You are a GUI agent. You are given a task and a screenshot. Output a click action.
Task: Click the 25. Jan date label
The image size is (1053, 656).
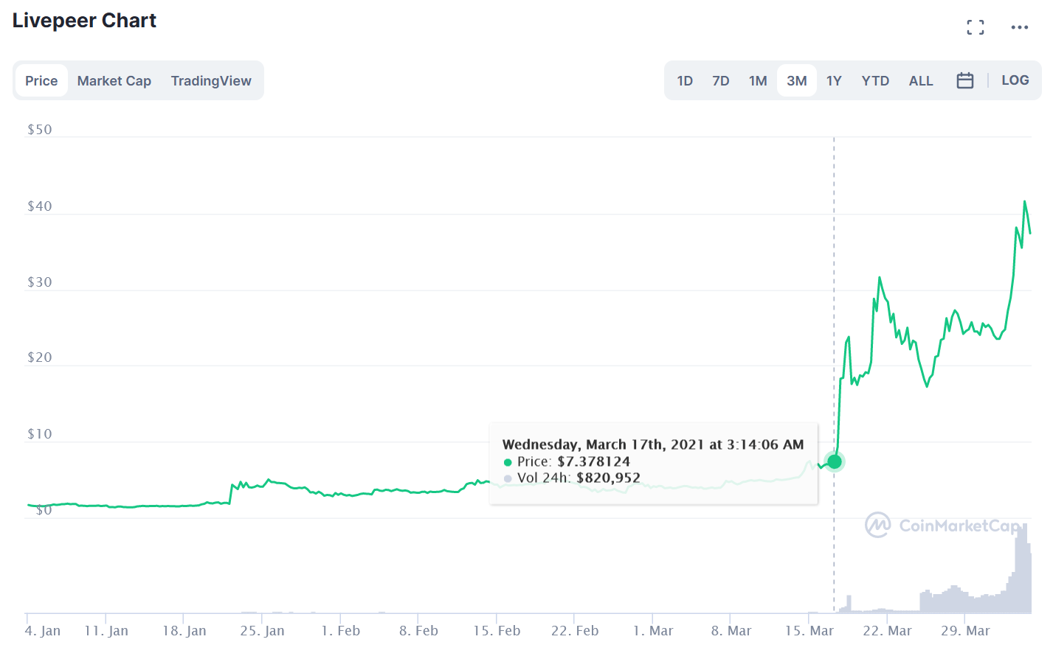click(262, 631)
